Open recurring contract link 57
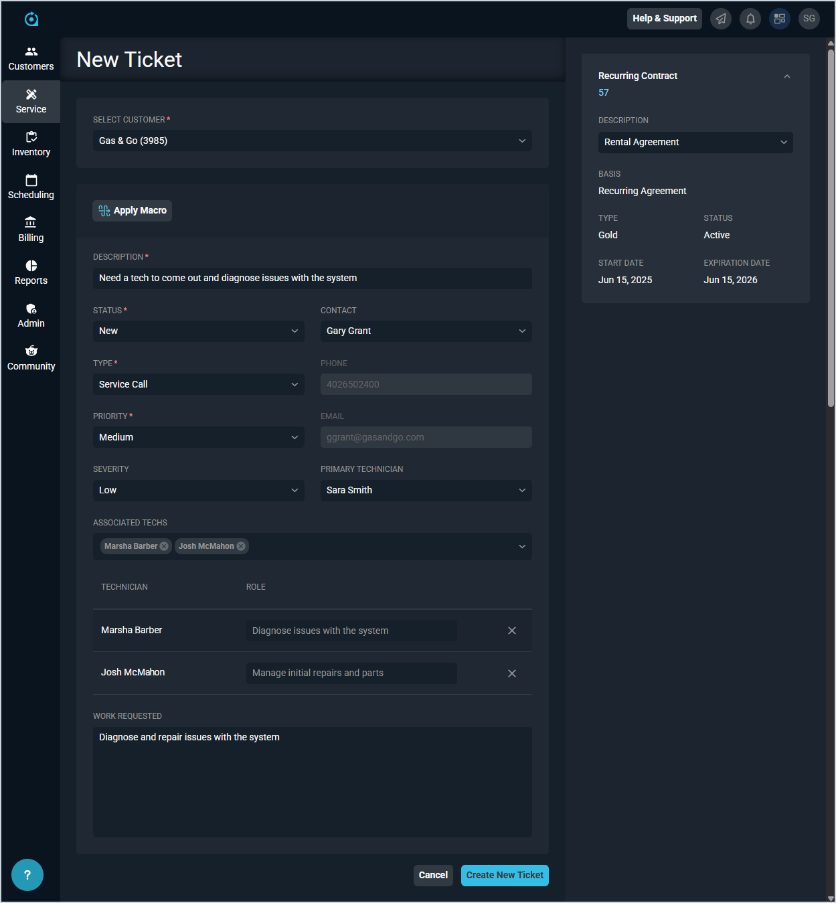 pos(604,92)
